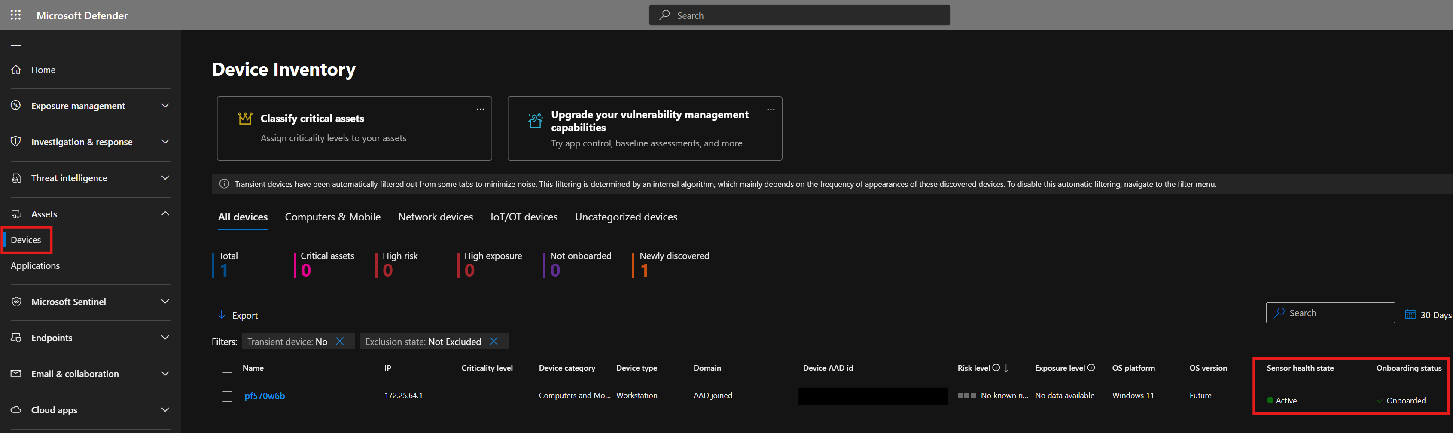
Task: Click the IP address 172.25.64.1
Action: point(403,395)
